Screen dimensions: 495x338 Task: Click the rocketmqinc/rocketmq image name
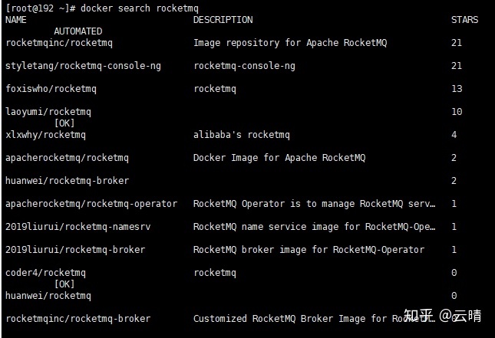pyautogui.click(x=59, y=43)
